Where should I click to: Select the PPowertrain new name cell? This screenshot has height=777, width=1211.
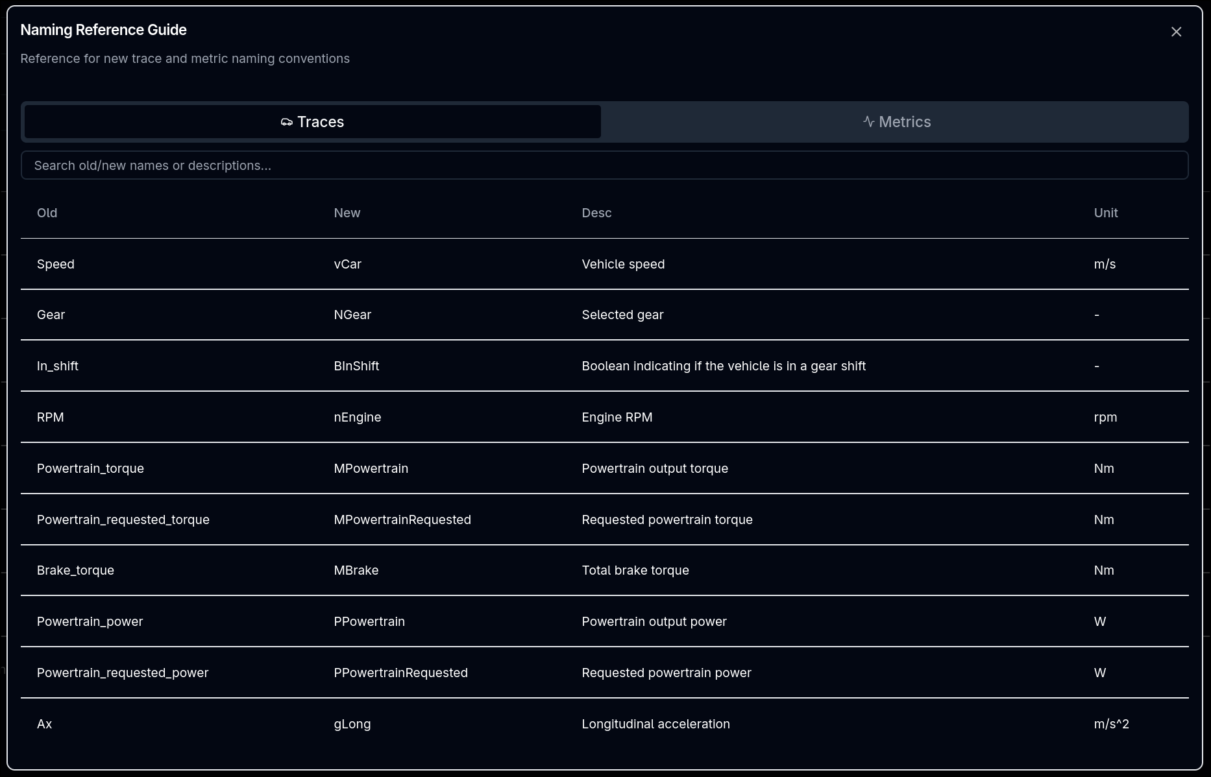click(369, 621)
